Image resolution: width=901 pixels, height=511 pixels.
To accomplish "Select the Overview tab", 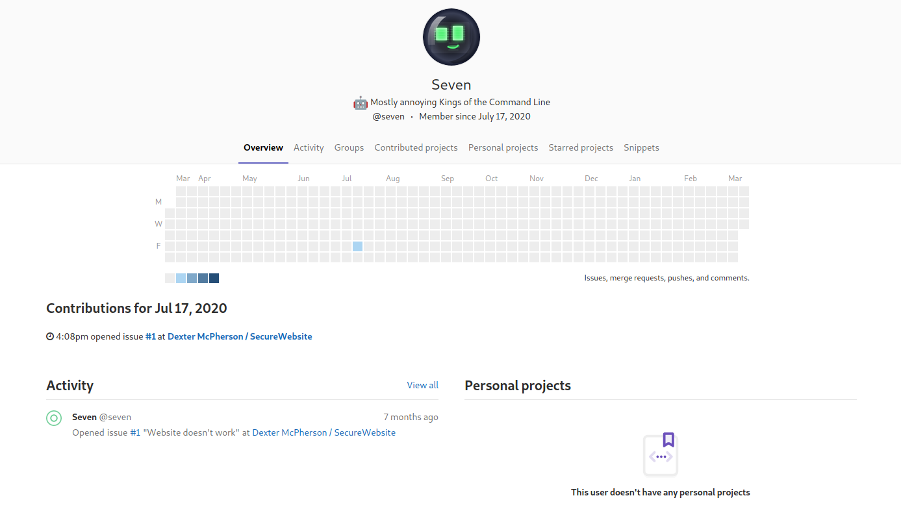I will coord(263,147).
